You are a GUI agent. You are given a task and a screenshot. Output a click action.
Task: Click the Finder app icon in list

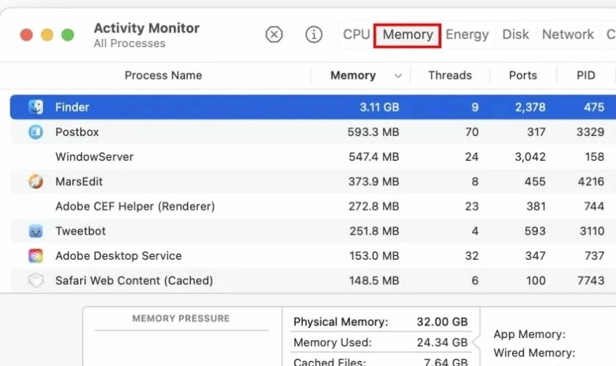36,107
